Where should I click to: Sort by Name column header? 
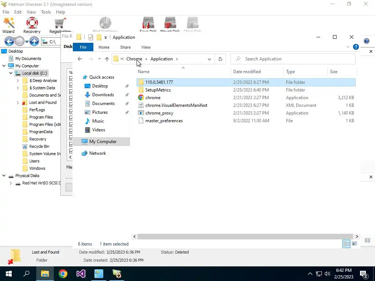tap(144, 72)
